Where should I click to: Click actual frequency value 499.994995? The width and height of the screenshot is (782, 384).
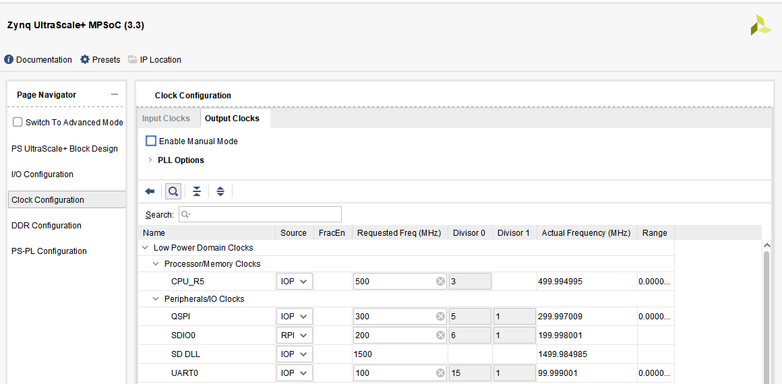pyautogui.click(x=560, y=282)
